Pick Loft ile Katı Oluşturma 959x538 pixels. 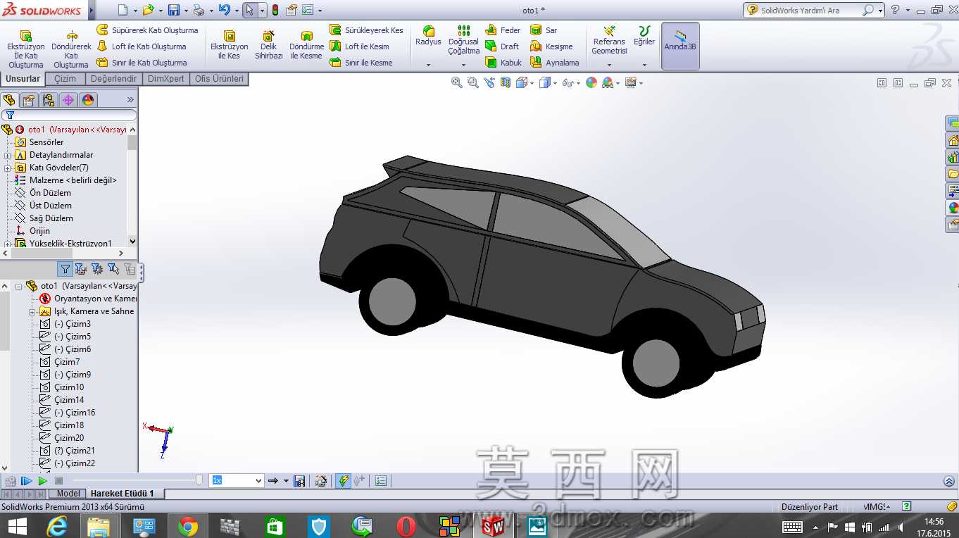(x=142, y=46)
